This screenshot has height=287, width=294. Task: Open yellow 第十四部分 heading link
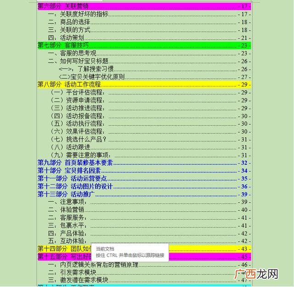coord(64,249)
